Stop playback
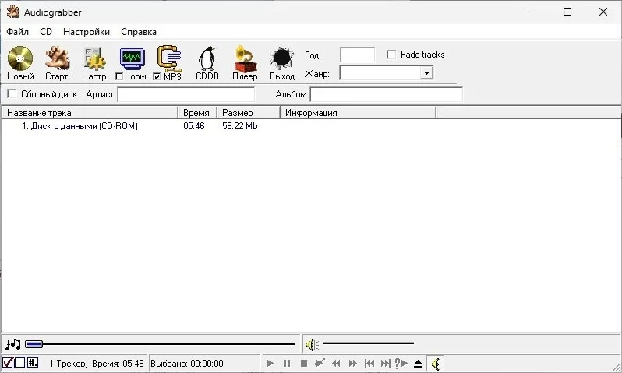The image size is (622, 373). point(304,363)
